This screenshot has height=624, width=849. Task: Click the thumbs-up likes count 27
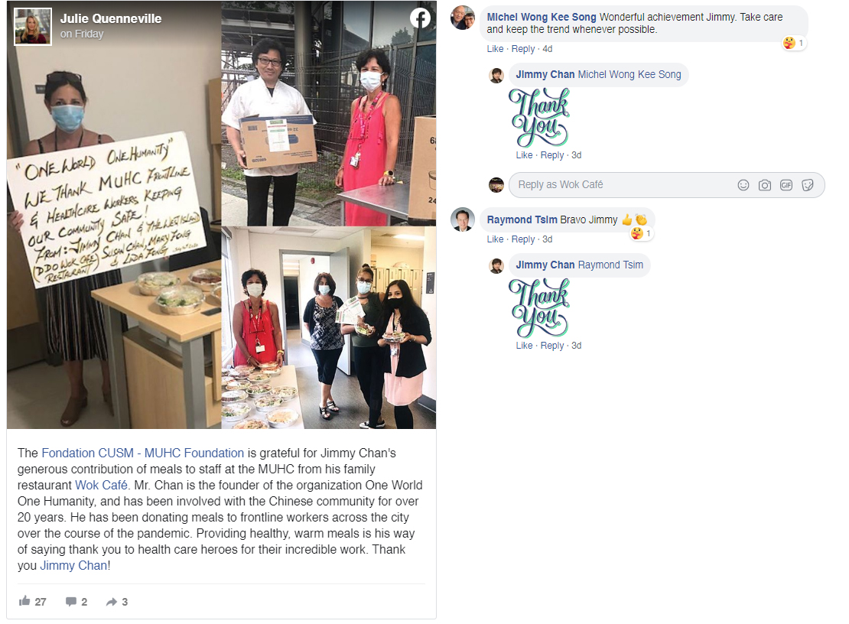tap(32, 601)
